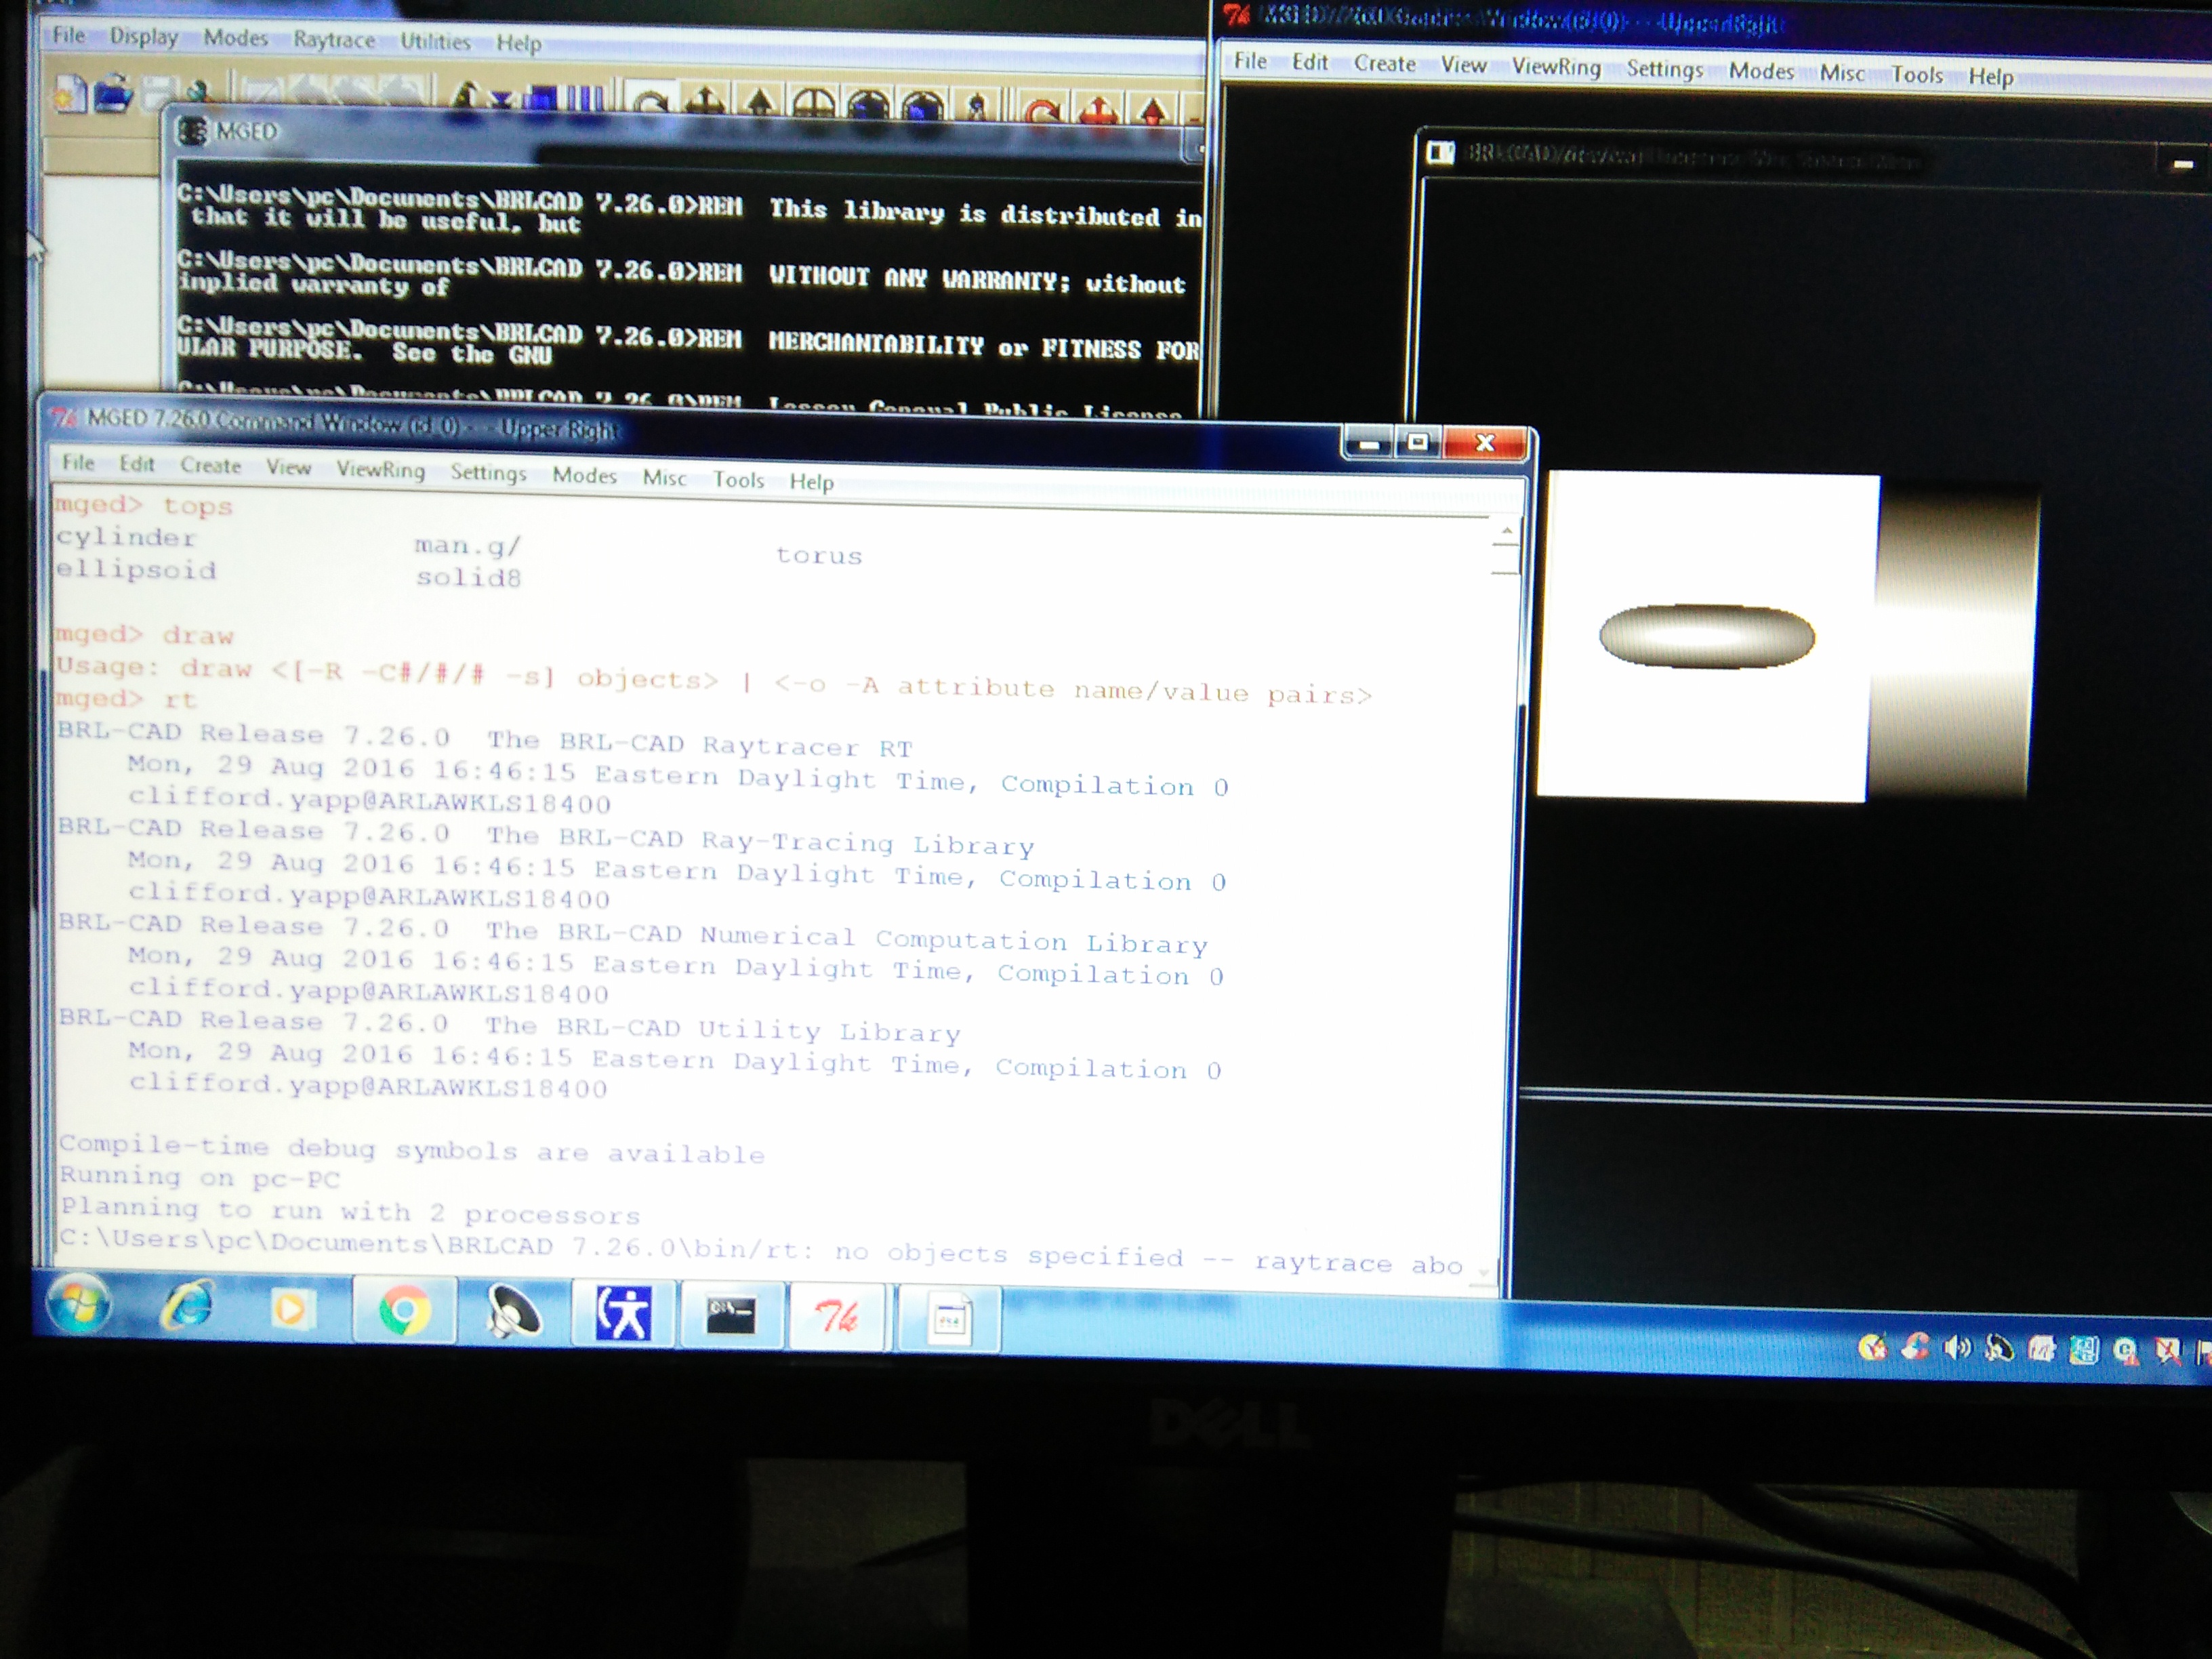Image resolution: width=2212 pixels, height=1659 pixels.
Task: Maximize the MGED Command Window
Action: [1418, 441]
